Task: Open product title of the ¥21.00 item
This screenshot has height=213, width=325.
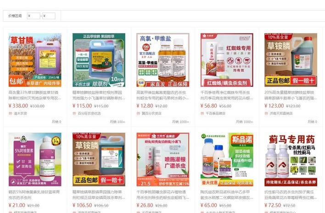Action: (34, 195)
